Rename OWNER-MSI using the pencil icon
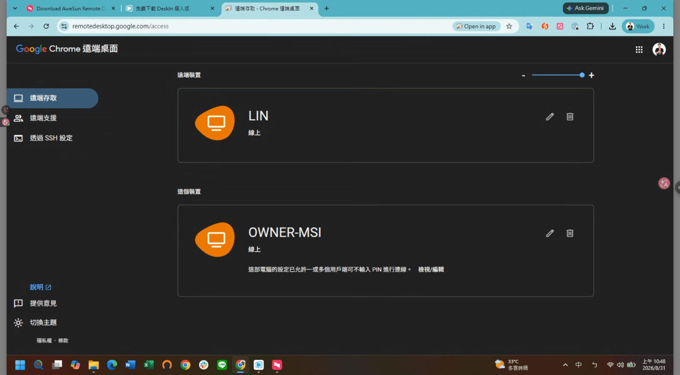680x375 pixels. point(550,233)
